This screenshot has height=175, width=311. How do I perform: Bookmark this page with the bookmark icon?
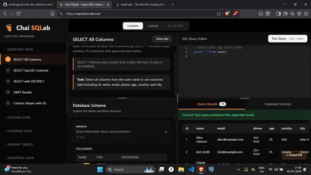point(52,13)
